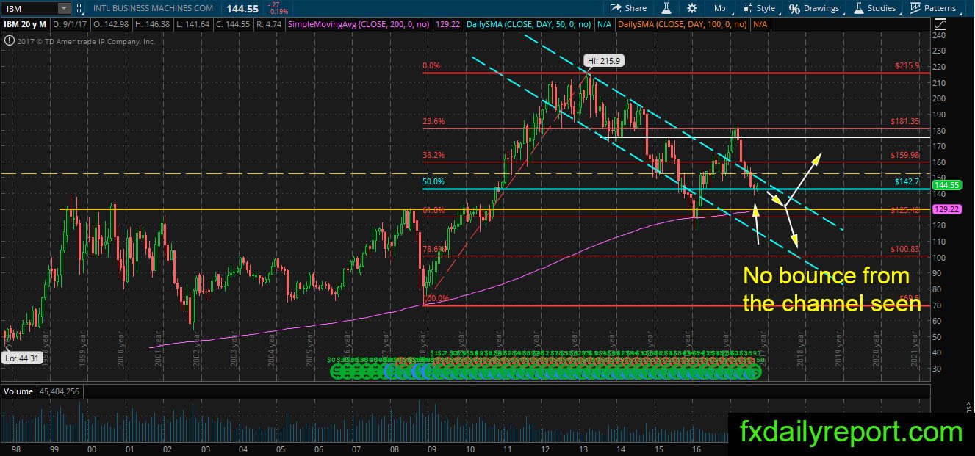
Task: Click the candlestick Style icon
Action: pyautogui.click(x=749, y=8)
